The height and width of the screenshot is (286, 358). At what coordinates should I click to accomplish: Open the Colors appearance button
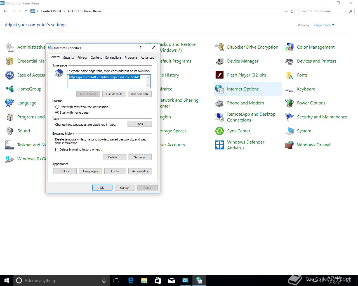point(65,171)
